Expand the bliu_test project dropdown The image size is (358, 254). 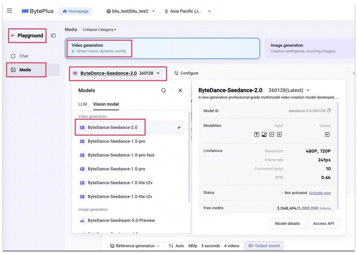coord(131,11)
